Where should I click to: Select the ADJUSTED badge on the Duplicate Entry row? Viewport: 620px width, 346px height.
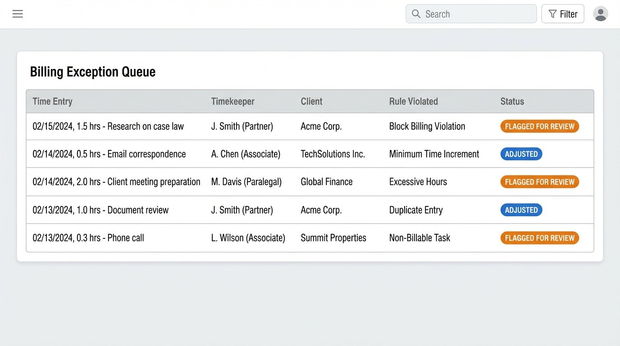point(521,210)
